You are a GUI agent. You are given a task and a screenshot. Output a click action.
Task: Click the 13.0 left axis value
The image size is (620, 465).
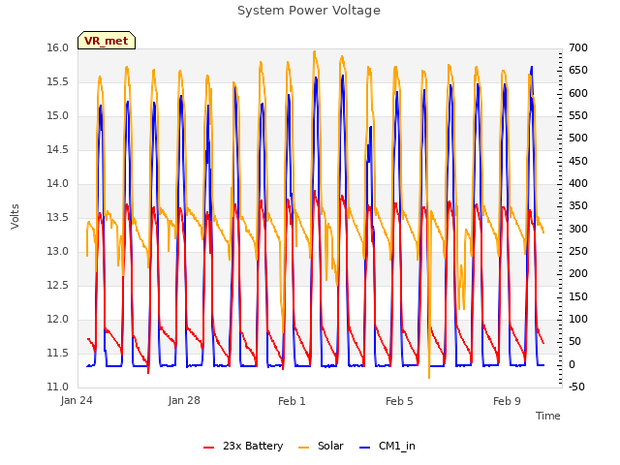click(58, 252)
